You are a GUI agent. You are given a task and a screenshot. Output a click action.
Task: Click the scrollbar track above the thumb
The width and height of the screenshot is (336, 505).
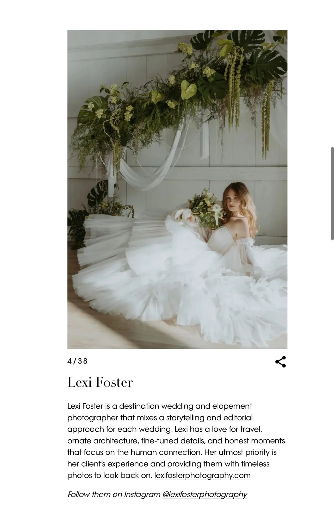point(332,73)
